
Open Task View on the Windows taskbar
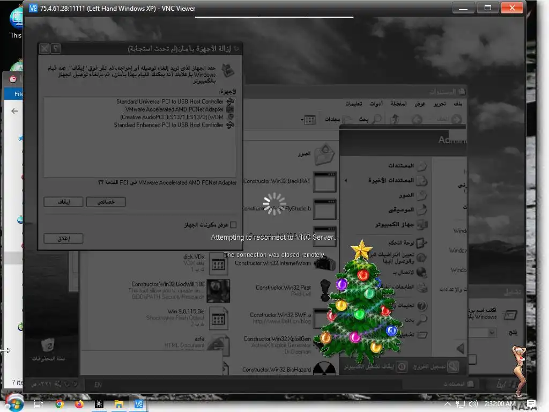tap(39, 403)
